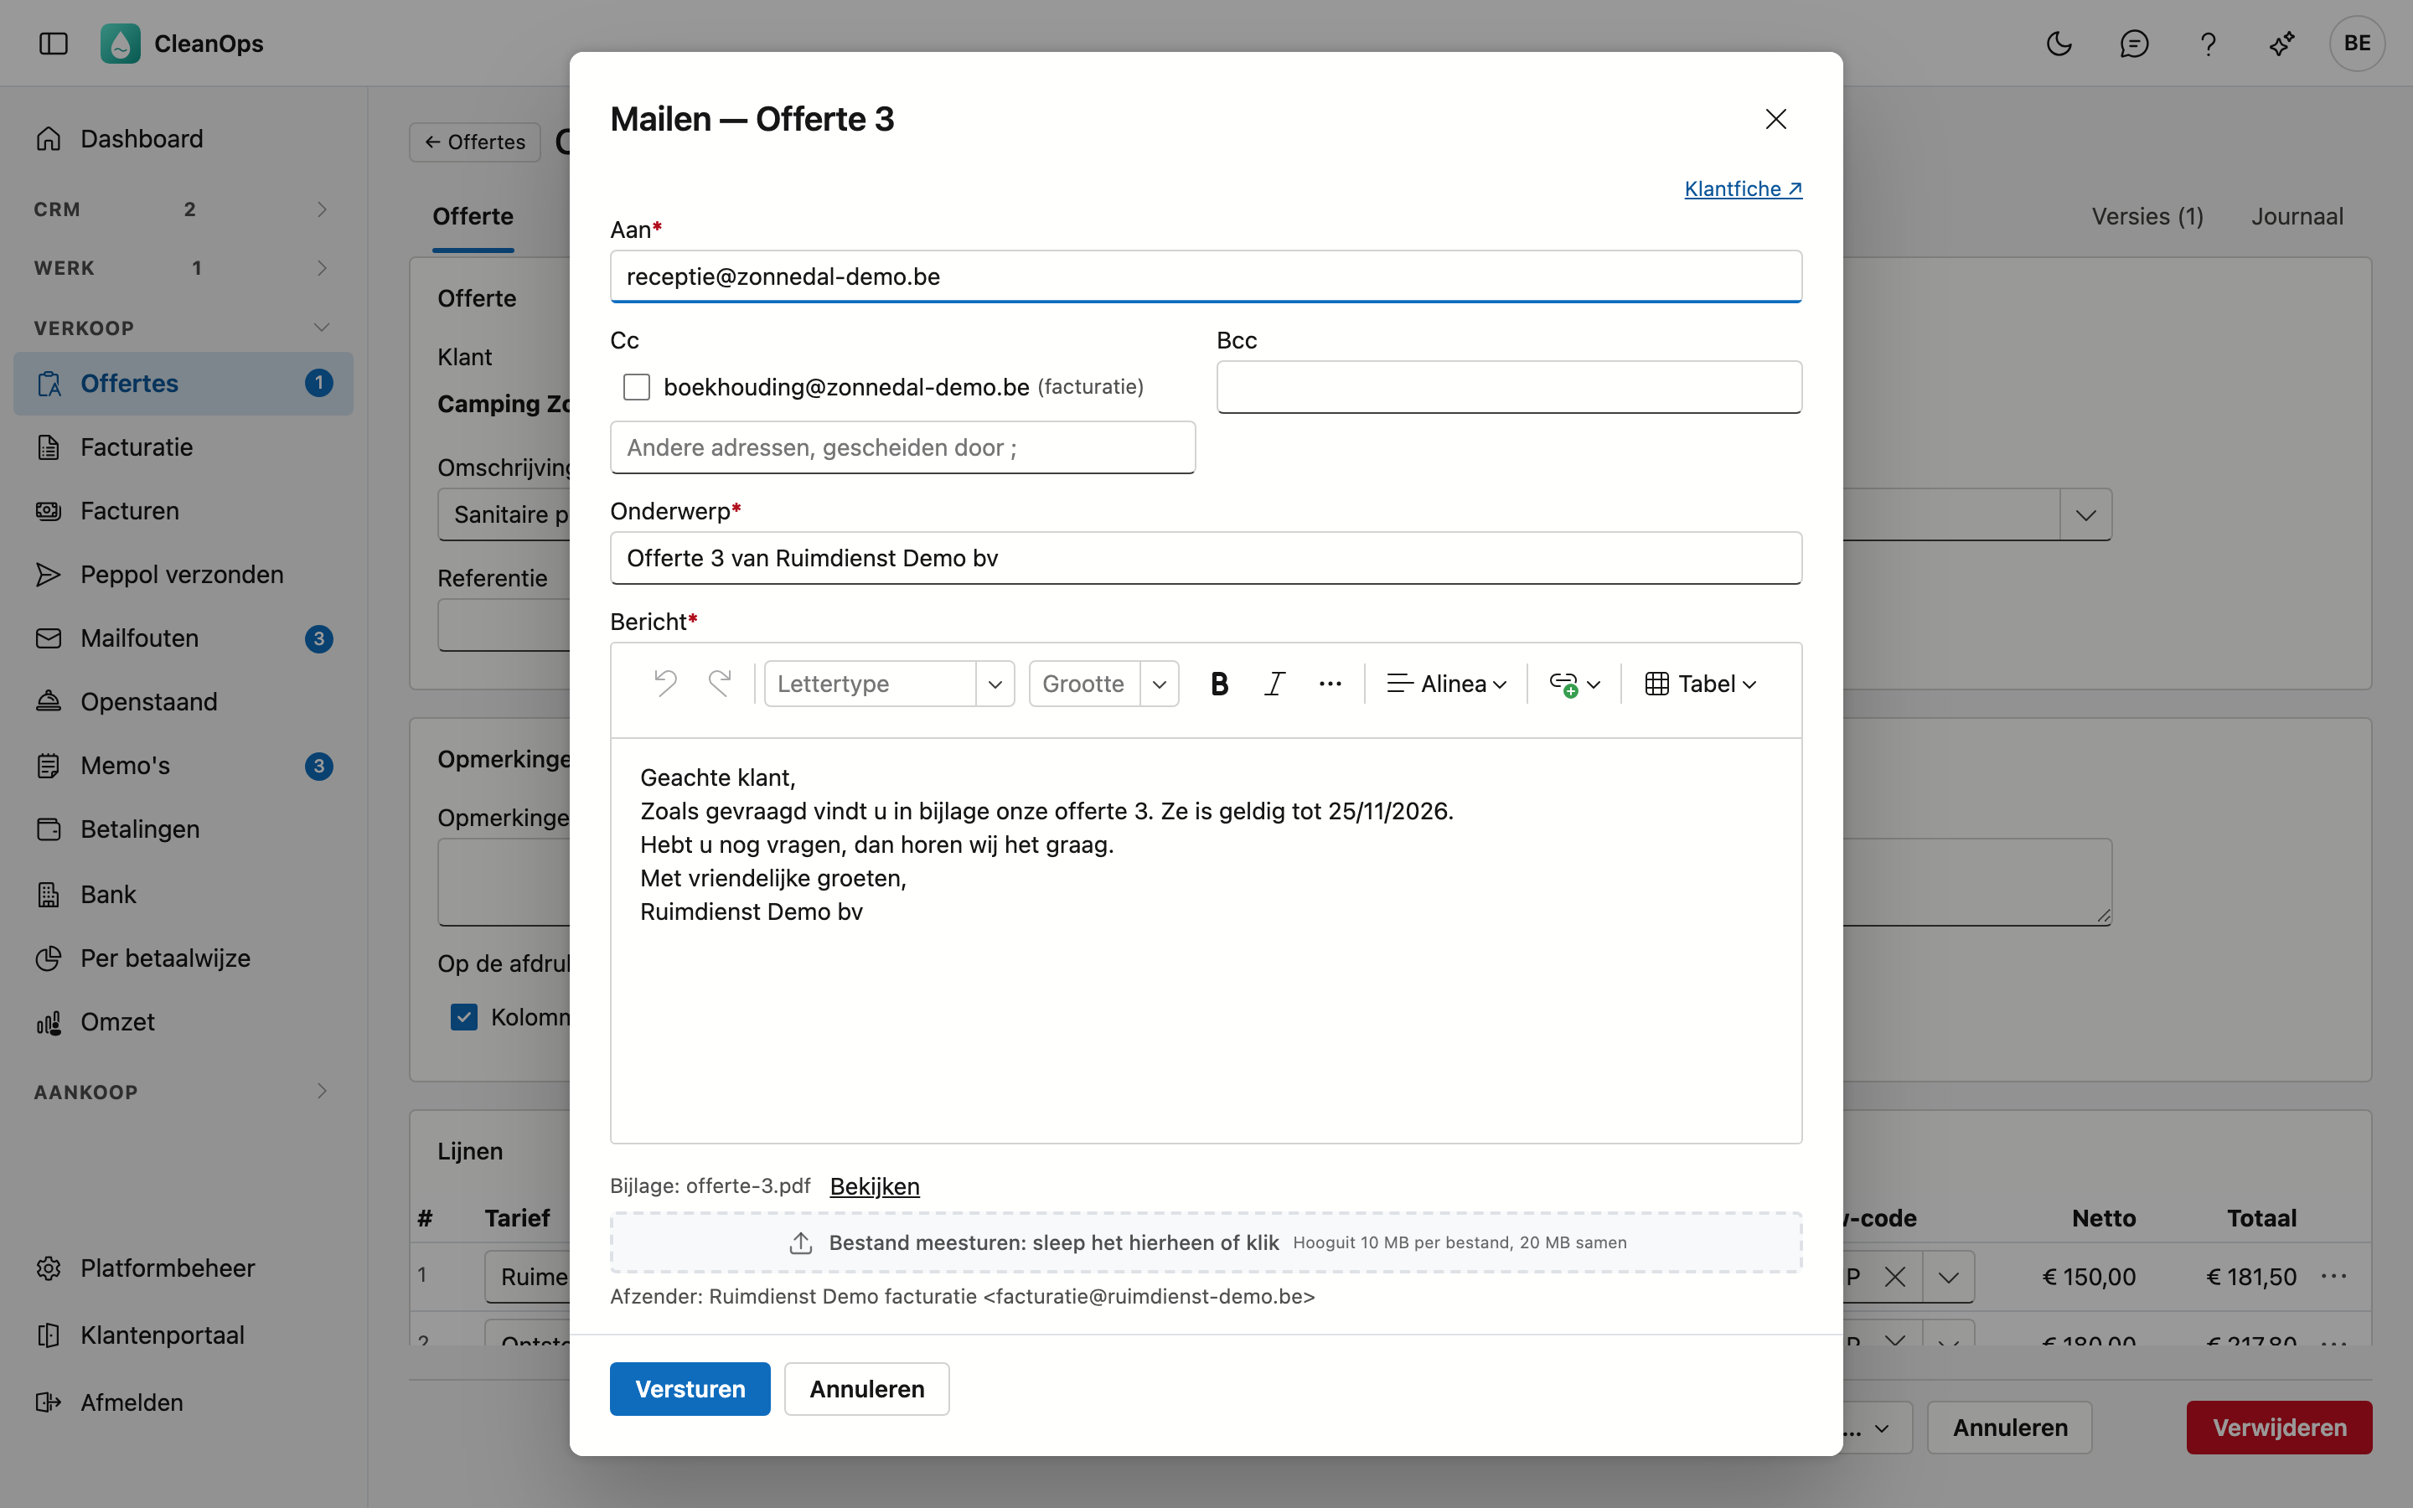Open the Journaal tab
Screen dimensions: 2413x1508
[2297, 216]
